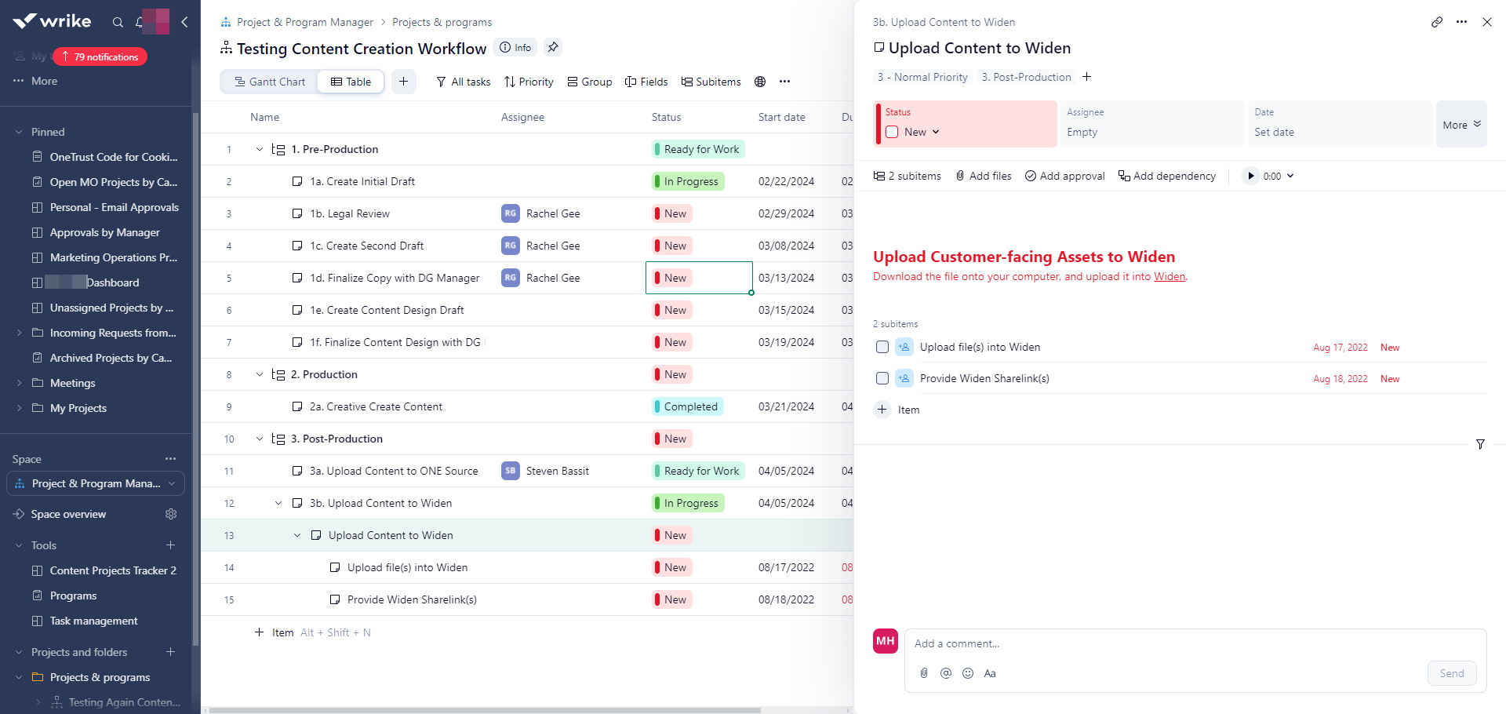Open text formatting Aa options
Screen dimensions: 1506x714
click(x=990, y=673)
